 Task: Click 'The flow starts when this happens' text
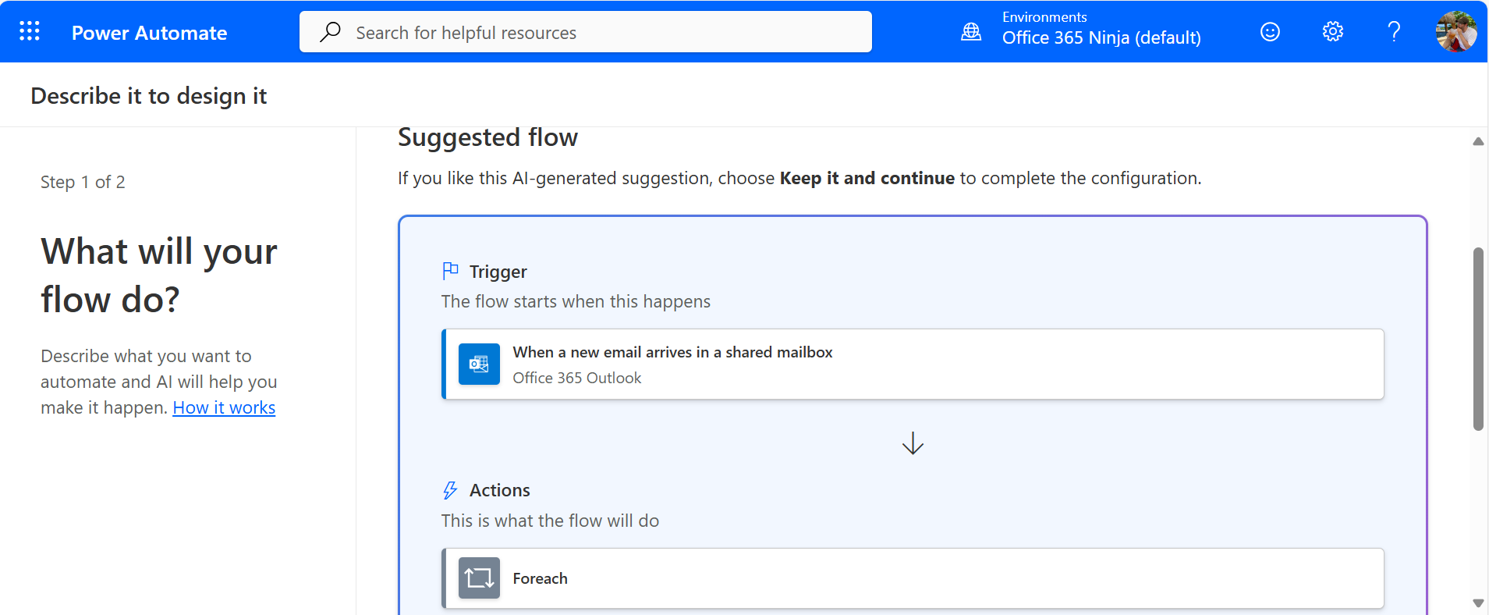pos(576,301)
